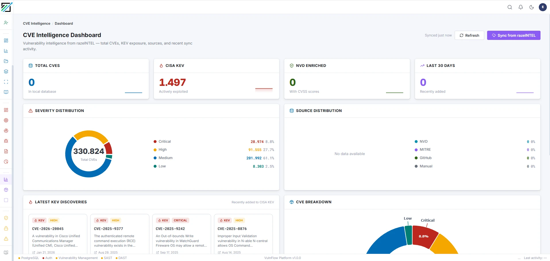Click the CRITICAL badge on CVE-2025-9242
This screenshot has width=550, height=261.
pyautogui.click(x=180, y=221)
